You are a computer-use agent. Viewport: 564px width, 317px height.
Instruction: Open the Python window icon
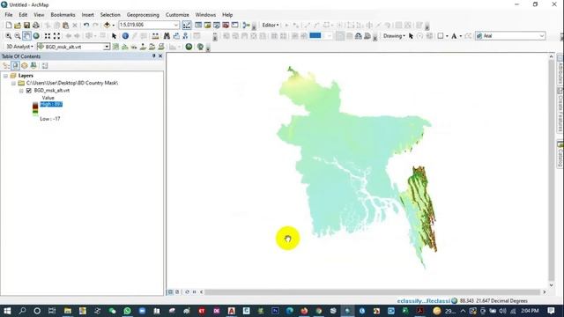(x=235, y=26)
